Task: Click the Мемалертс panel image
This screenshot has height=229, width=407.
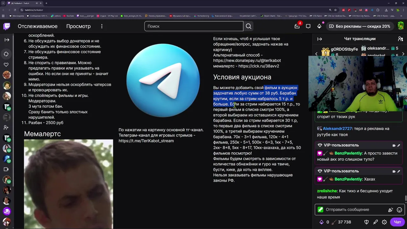Action: click(68, 184)
